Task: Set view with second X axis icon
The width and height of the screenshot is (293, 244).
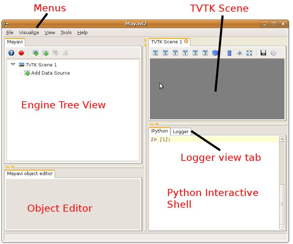Action: pyautogui.click(x=166, y=53)
